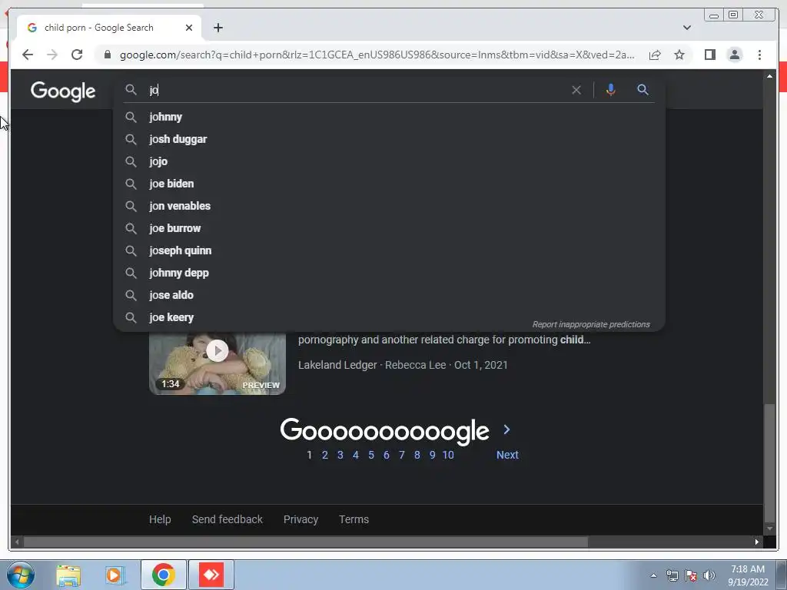This screenshot has height=590, width=787.
Task: Open the Chrome side panel
Action: click(709, 55)
